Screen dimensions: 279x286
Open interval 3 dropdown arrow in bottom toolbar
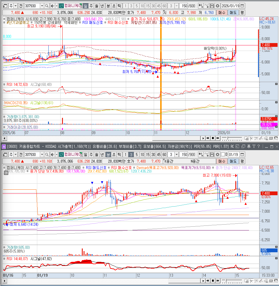(176, 154)
